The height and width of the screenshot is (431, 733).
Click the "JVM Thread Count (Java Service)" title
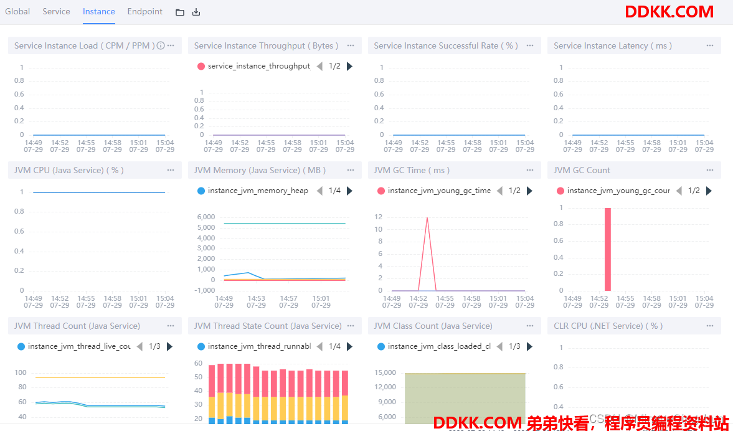(x=77, y=326)
